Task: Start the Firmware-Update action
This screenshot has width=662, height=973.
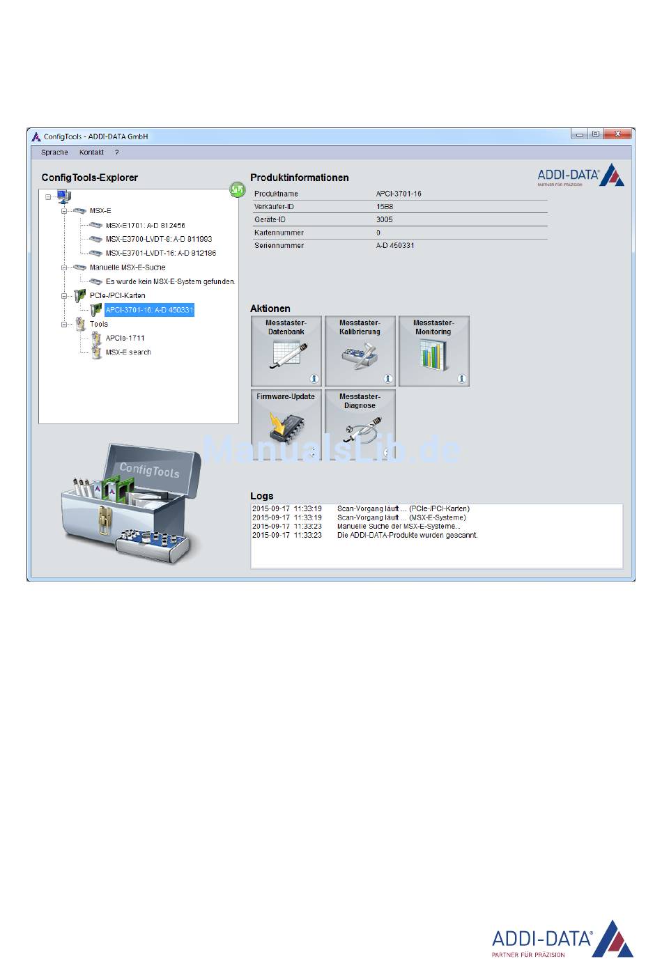Action: point(286,424)
